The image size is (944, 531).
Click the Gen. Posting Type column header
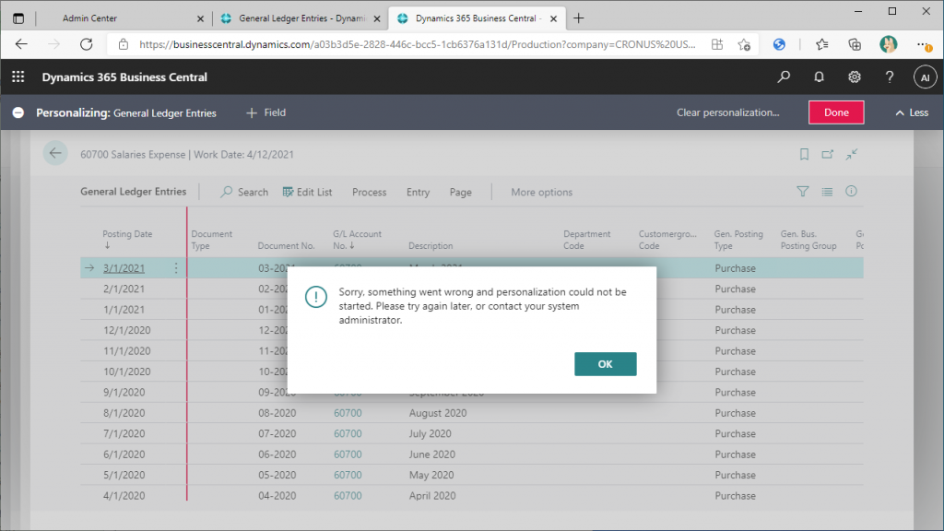pyautogui.click(x=738, y=240)
